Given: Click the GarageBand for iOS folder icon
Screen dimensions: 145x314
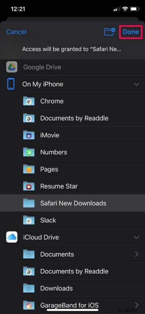Looking at the screenshot, I should click(x=29, y=305).
